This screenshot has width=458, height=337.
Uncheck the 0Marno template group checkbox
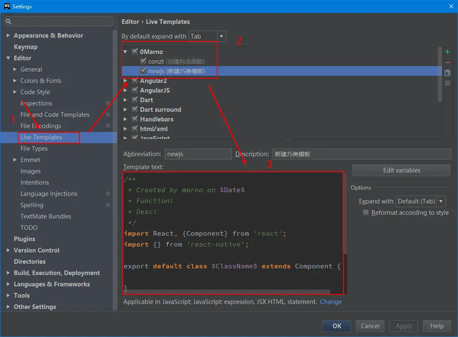(x=135, y=51)
